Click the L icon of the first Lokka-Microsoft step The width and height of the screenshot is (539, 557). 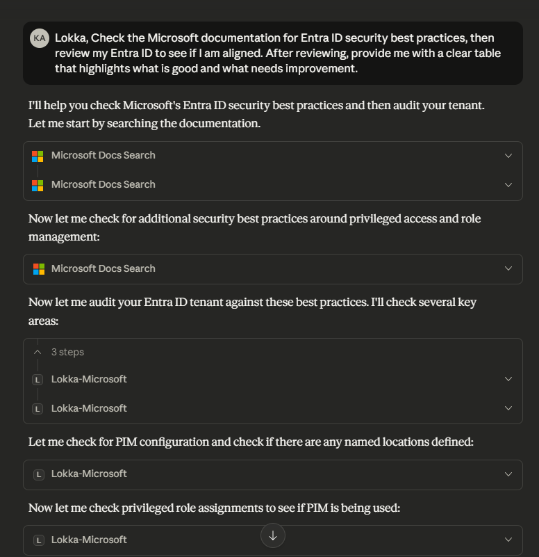point(38,380)
